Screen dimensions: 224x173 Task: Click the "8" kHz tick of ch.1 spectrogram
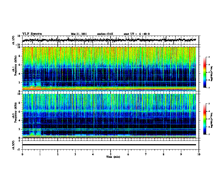click(x=20, y=56)
